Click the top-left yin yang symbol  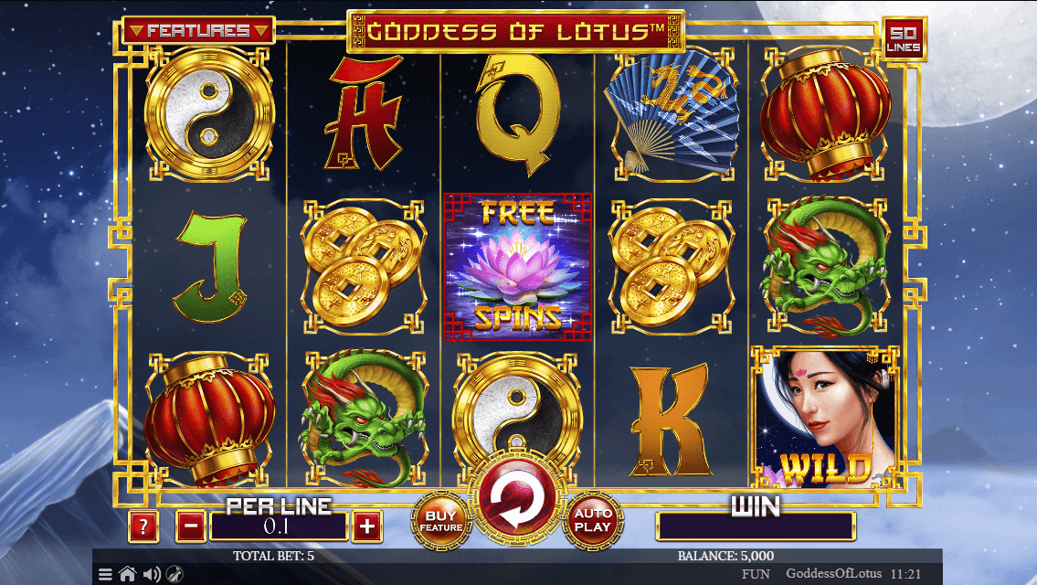click(209, 114)
